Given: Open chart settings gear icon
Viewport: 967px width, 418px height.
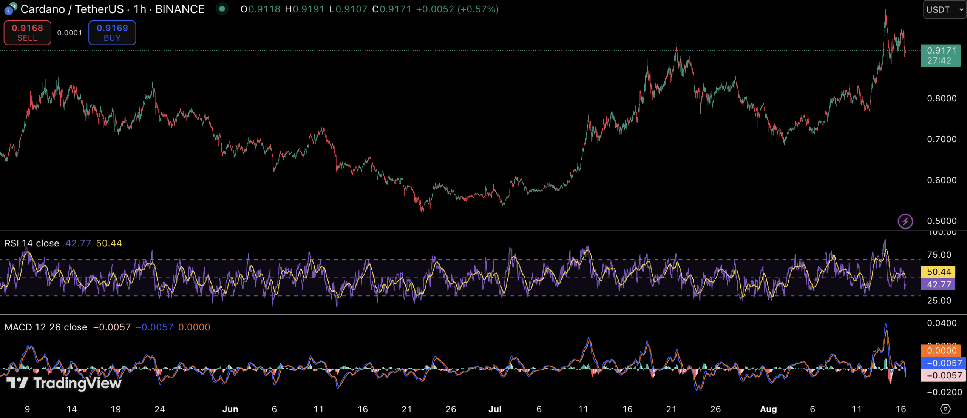Looking at the screenshot, I should pos(945,409).
